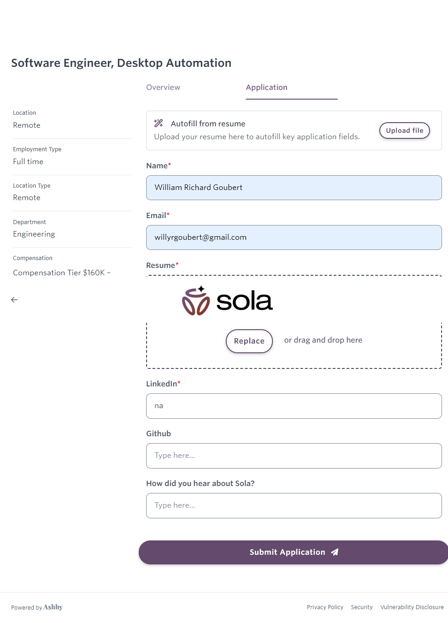
Task: Open the Vulnerability Disclosure link
Action: (412, 607)
